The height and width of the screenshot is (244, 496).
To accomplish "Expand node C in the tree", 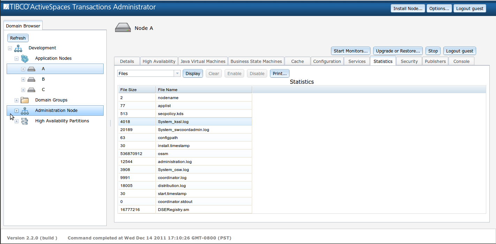I will [x=23, y=90].
